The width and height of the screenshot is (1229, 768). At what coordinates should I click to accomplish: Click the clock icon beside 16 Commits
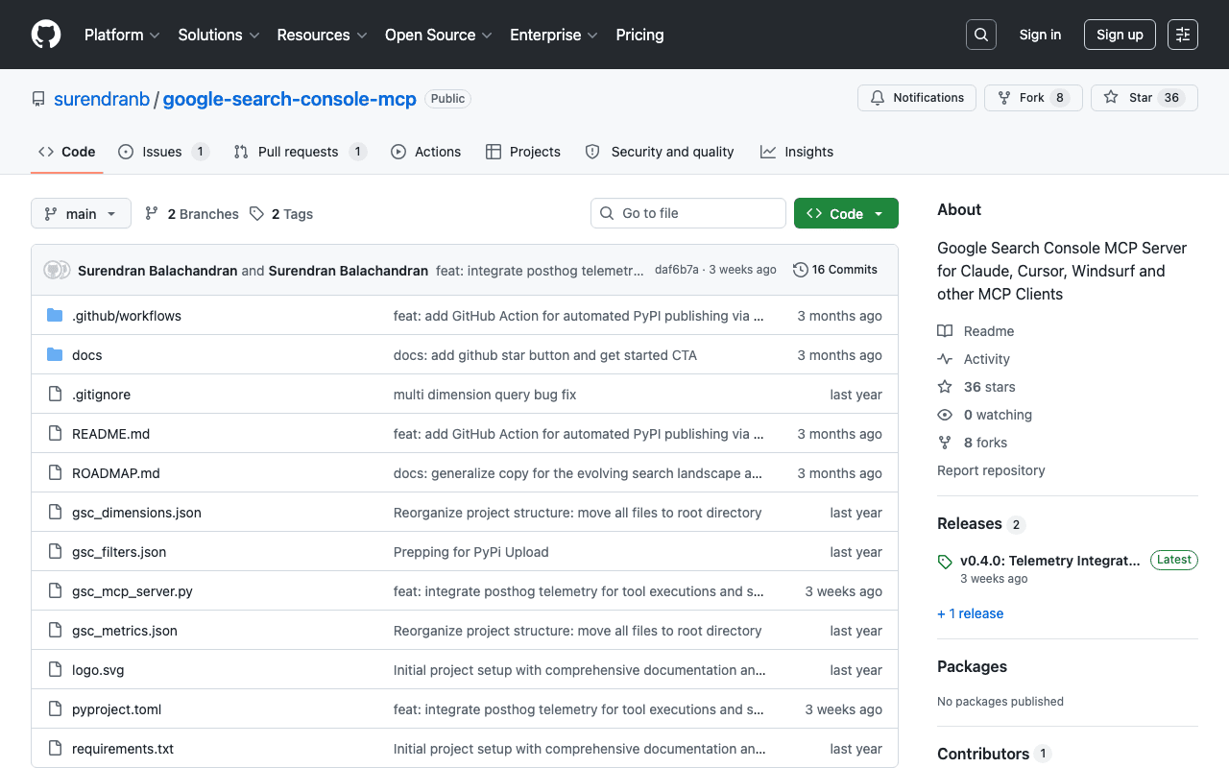pyautogui.click(x=800, y=270)
